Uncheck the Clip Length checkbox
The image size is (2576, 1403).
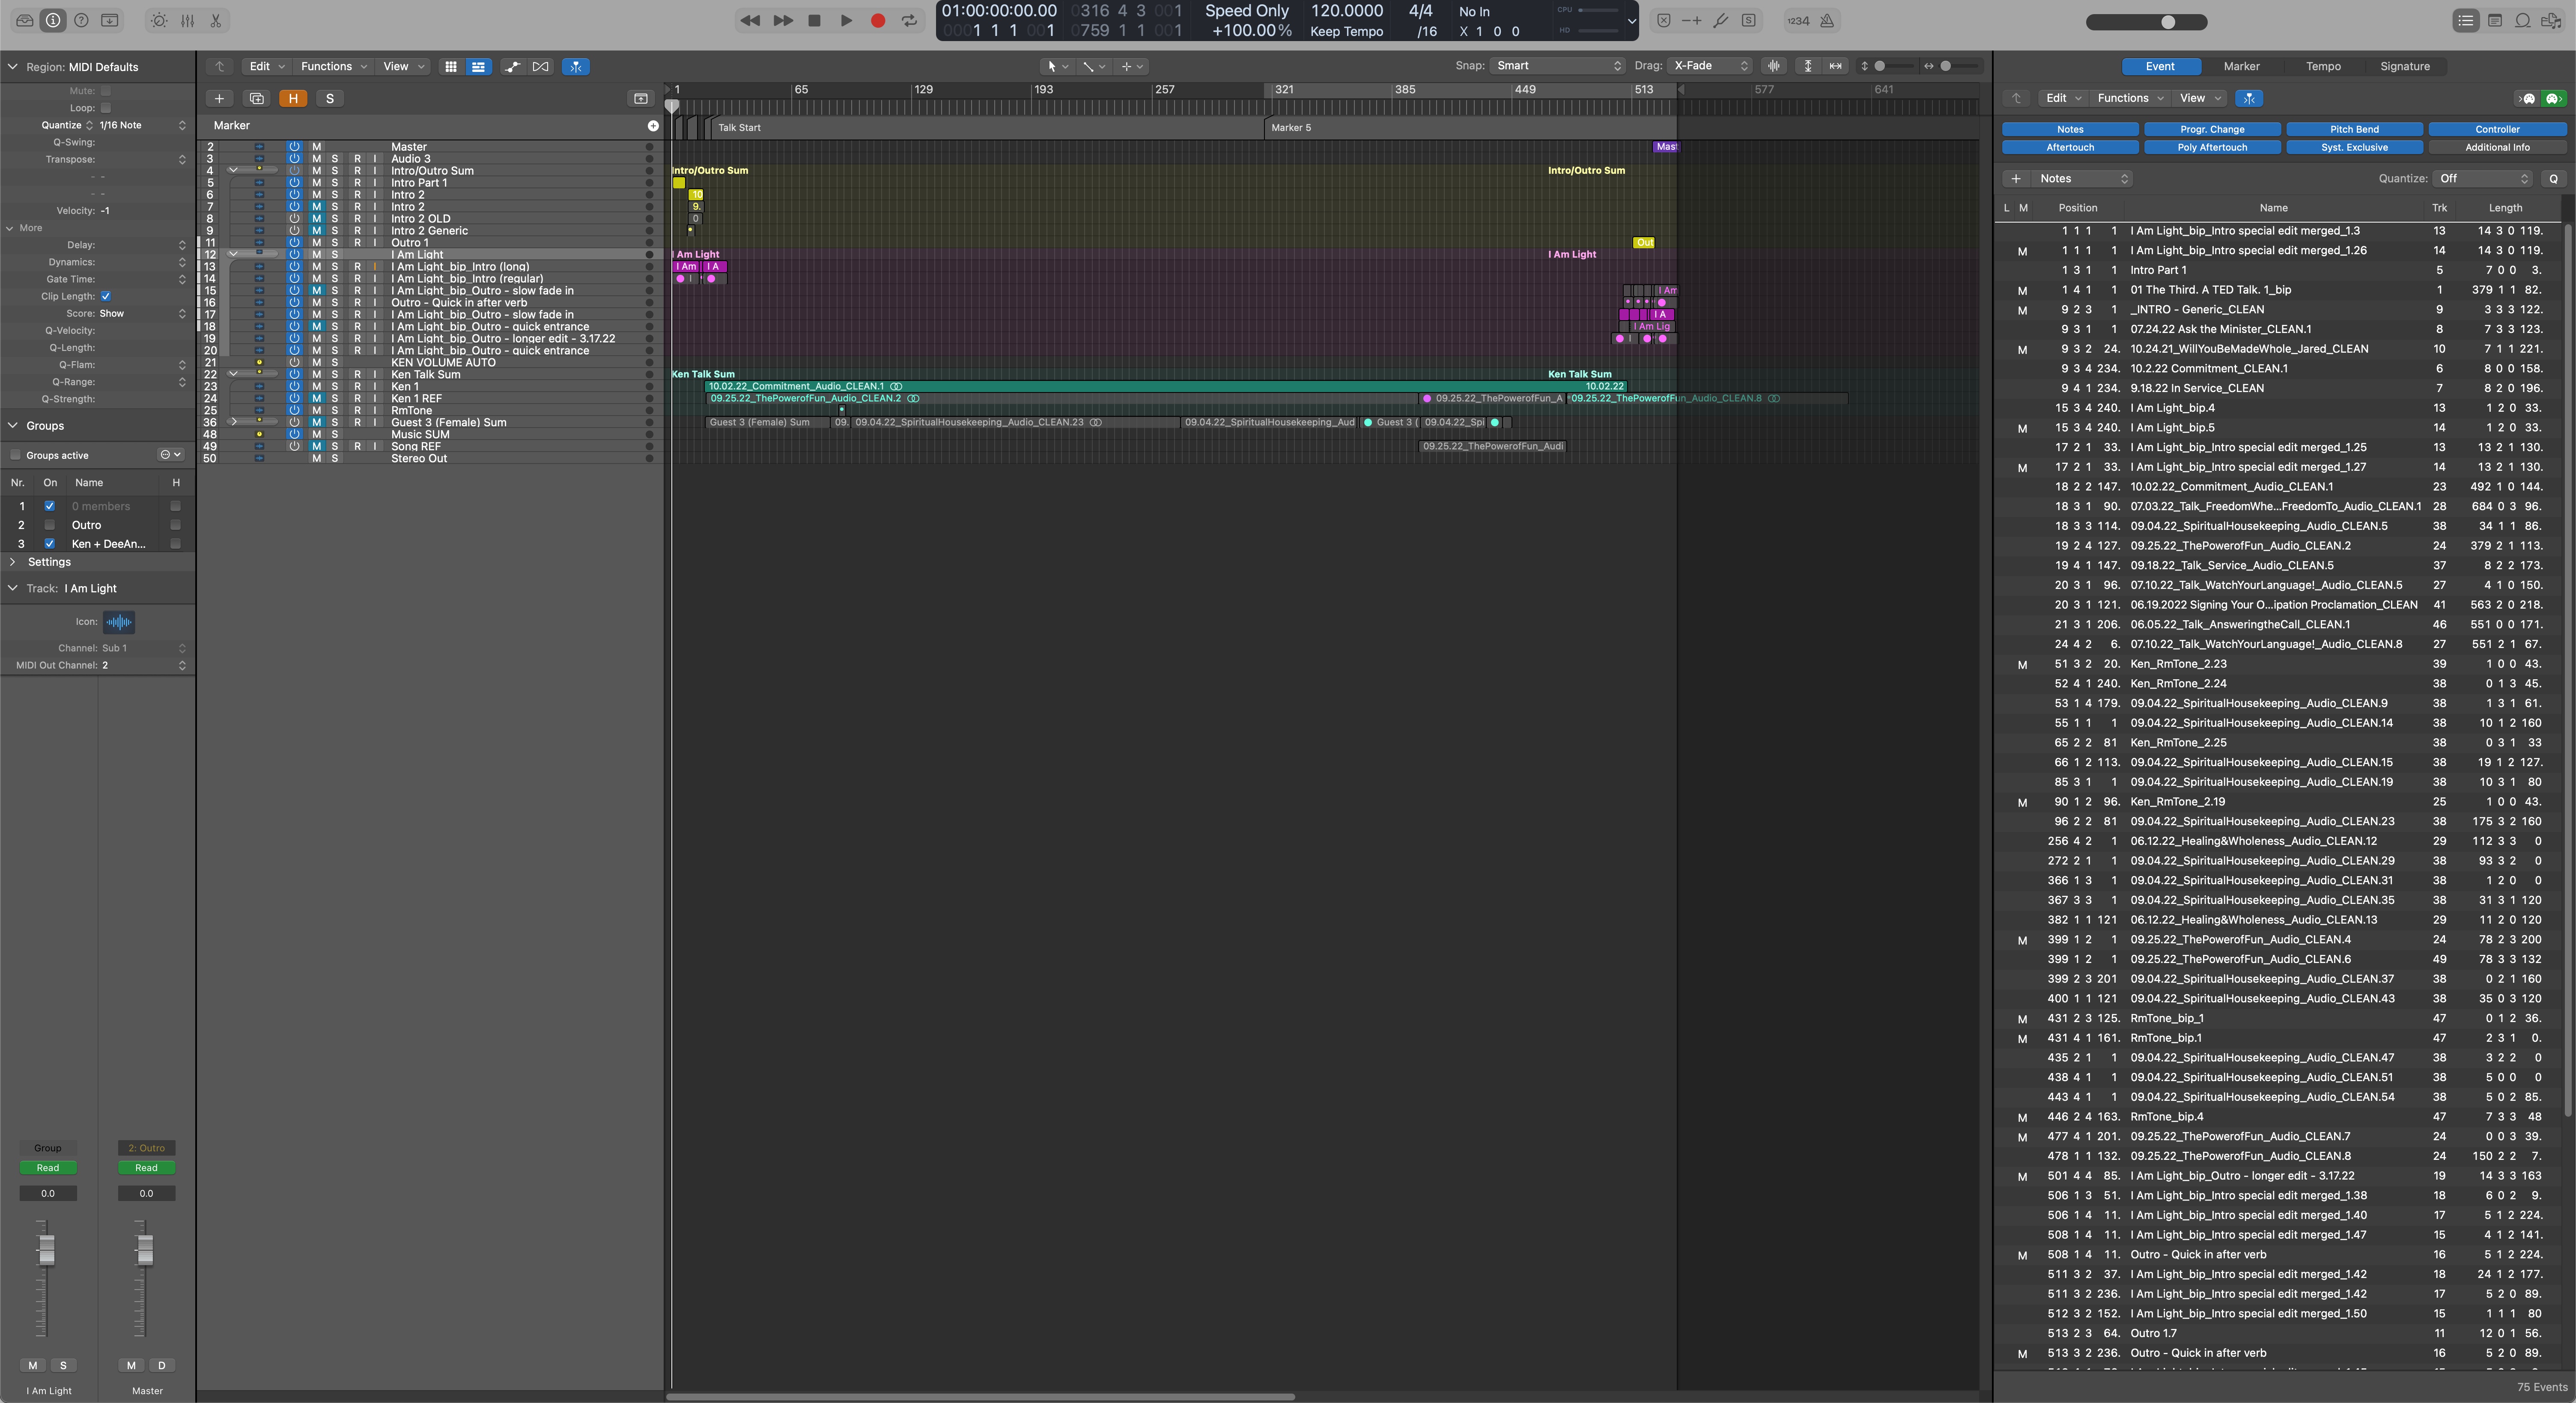106,296
